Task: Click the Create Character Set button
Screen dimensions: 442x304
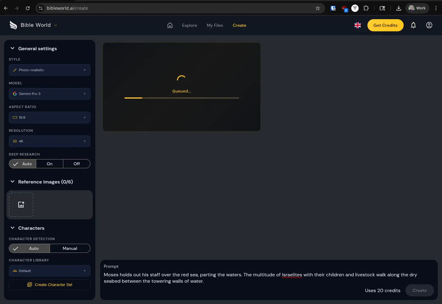Action: pos(50,285)
